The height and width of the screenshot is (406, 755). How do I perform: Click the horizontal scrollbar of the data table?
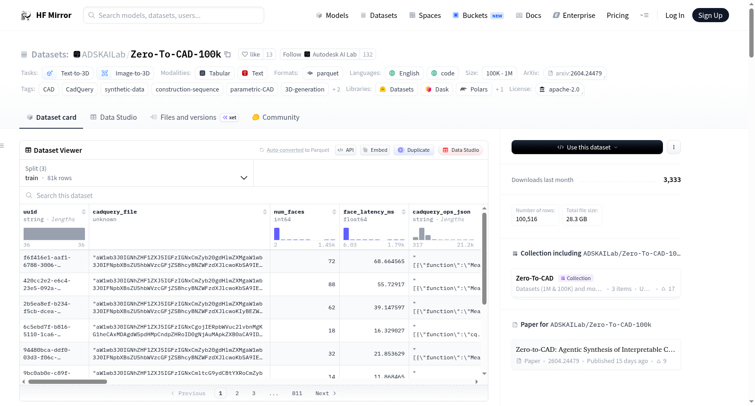coord(67,381)
